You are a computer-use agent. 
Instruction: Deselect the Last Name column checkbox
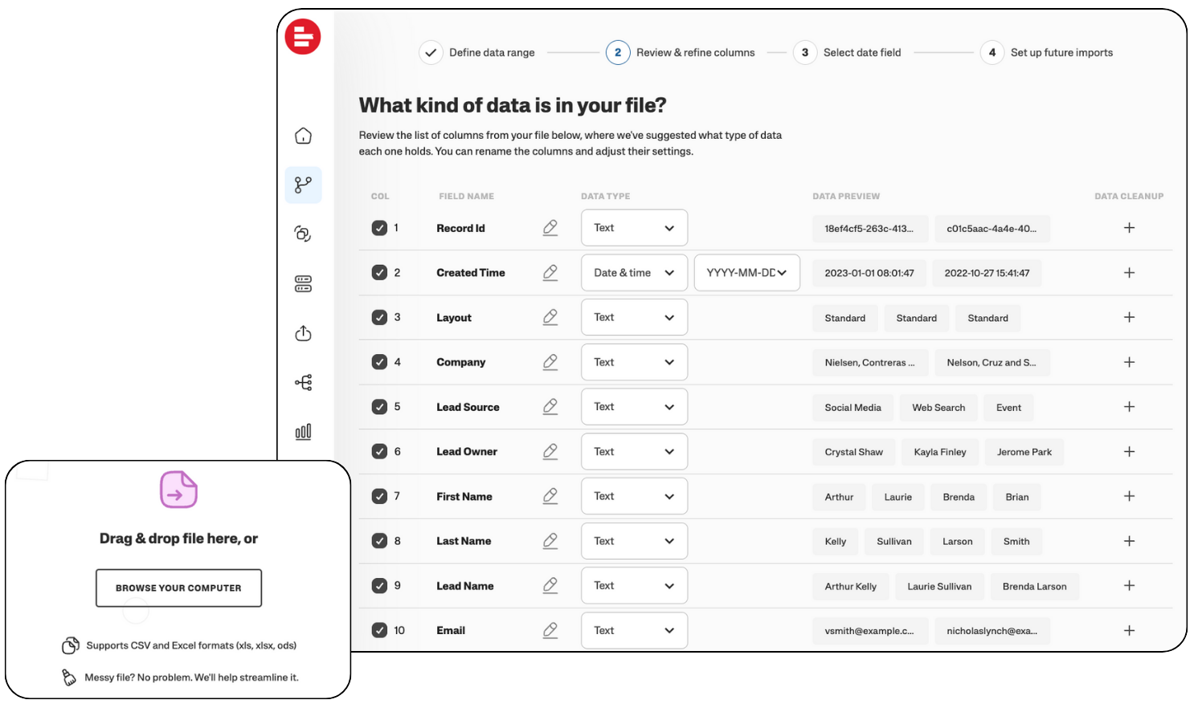point(379,541)
